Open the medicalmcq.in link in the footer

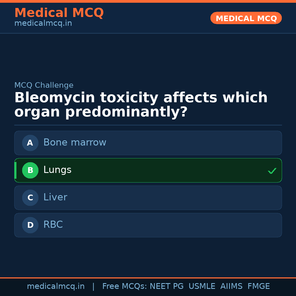(x=56, y=286)
